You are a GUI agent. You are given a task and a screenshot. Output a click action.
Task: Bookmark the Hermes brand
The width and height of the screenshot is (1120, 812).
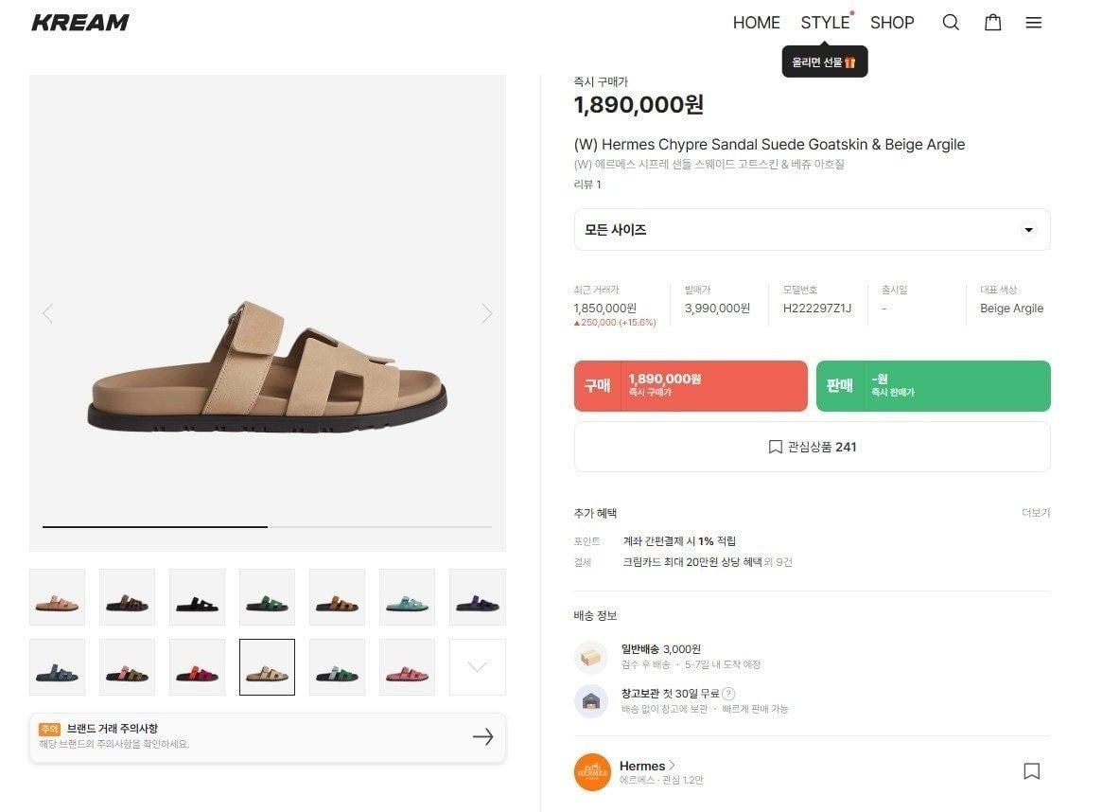(1031, 771)
